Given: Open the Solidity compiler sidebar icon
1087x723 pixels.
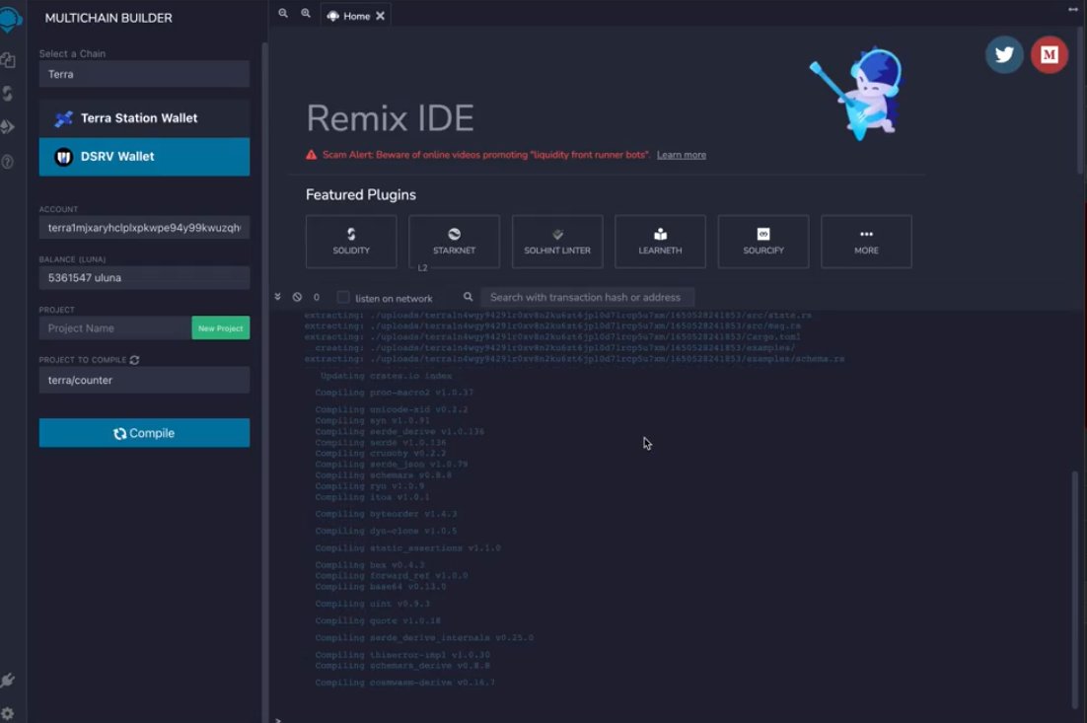Looking at the screenshot, I should 8,94.
